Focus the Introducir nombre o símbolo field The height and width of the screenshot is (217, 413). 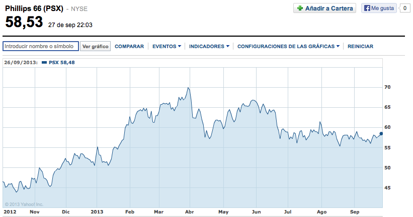pos(41,46)
